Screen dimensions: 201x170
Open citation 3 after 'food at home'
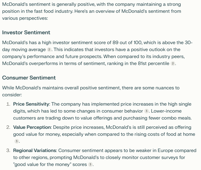pyautogui.click(x=17, y=141)
